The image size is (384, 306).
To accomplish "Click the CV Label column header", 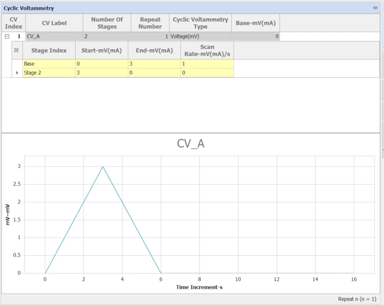I will (x=54, y=23).
